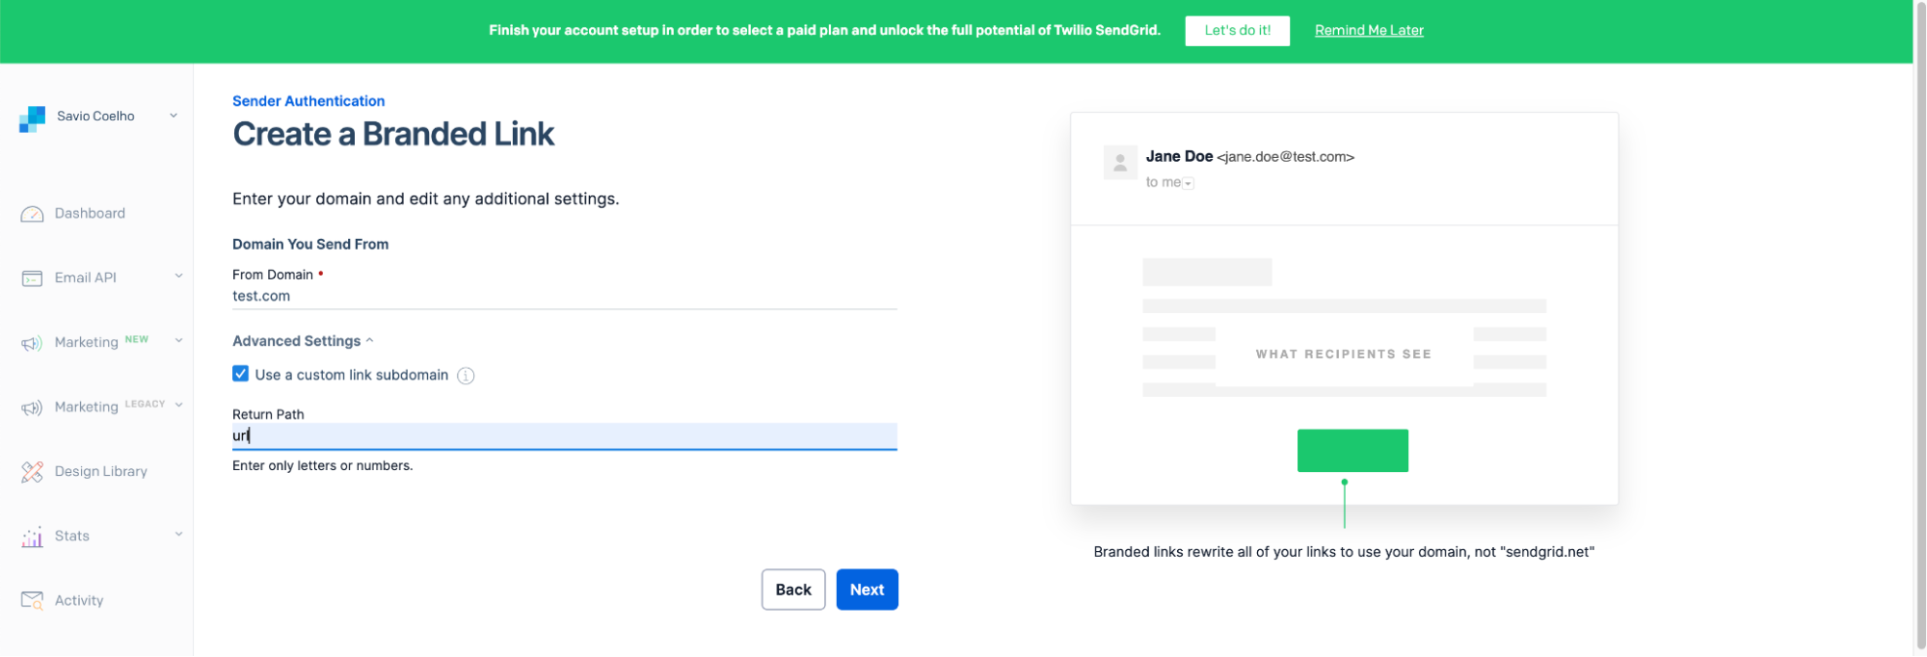Expand the Email API menu chevron
The height and width of the screenshot is (657, 1927).
[x=178, y=276]
